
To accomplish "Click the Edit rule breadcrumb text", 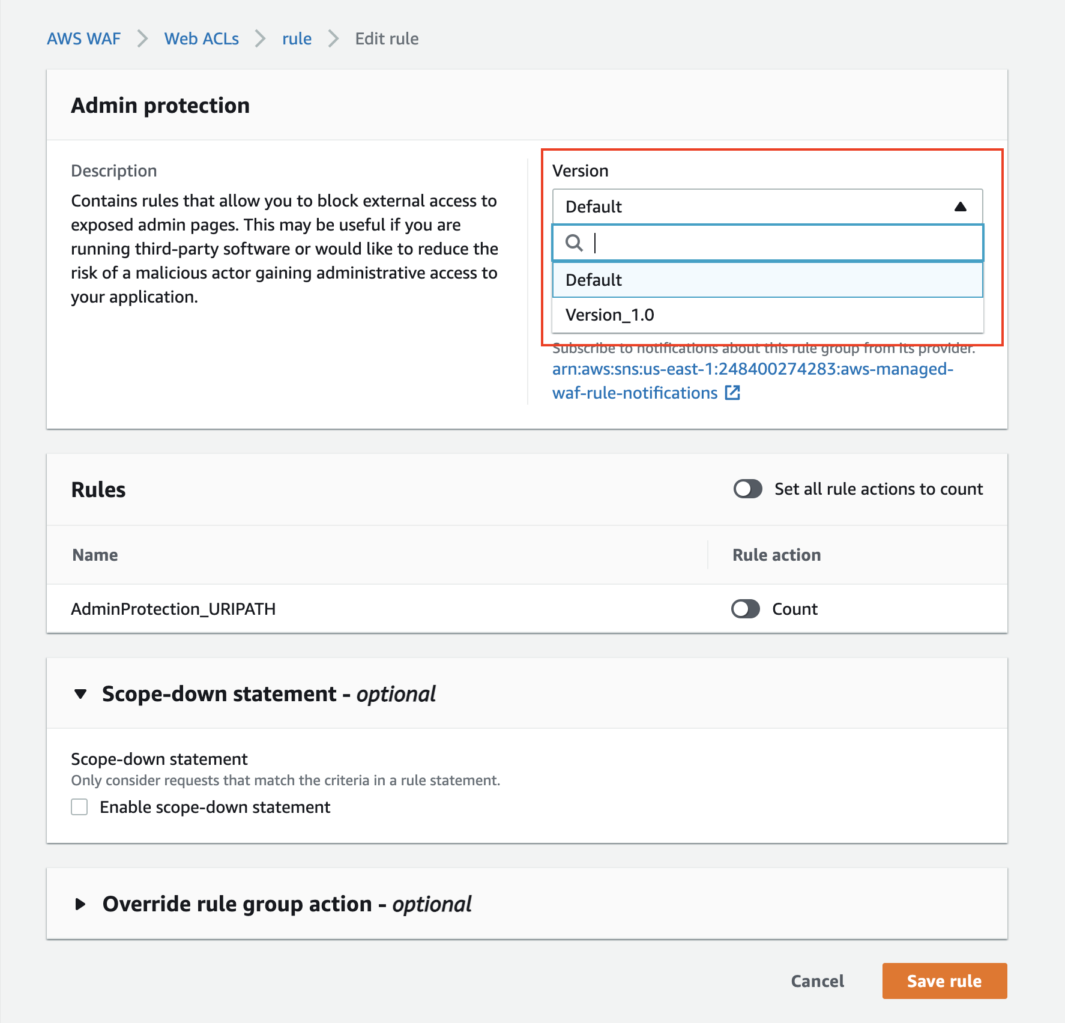I will pyautogui.click(x=387, y=39).
